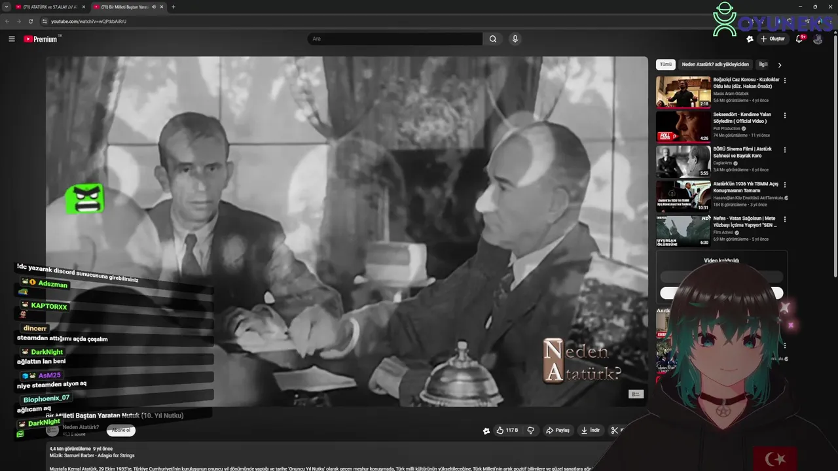
Task: Select the İlgili filter chip
Action: coord(763,65)
